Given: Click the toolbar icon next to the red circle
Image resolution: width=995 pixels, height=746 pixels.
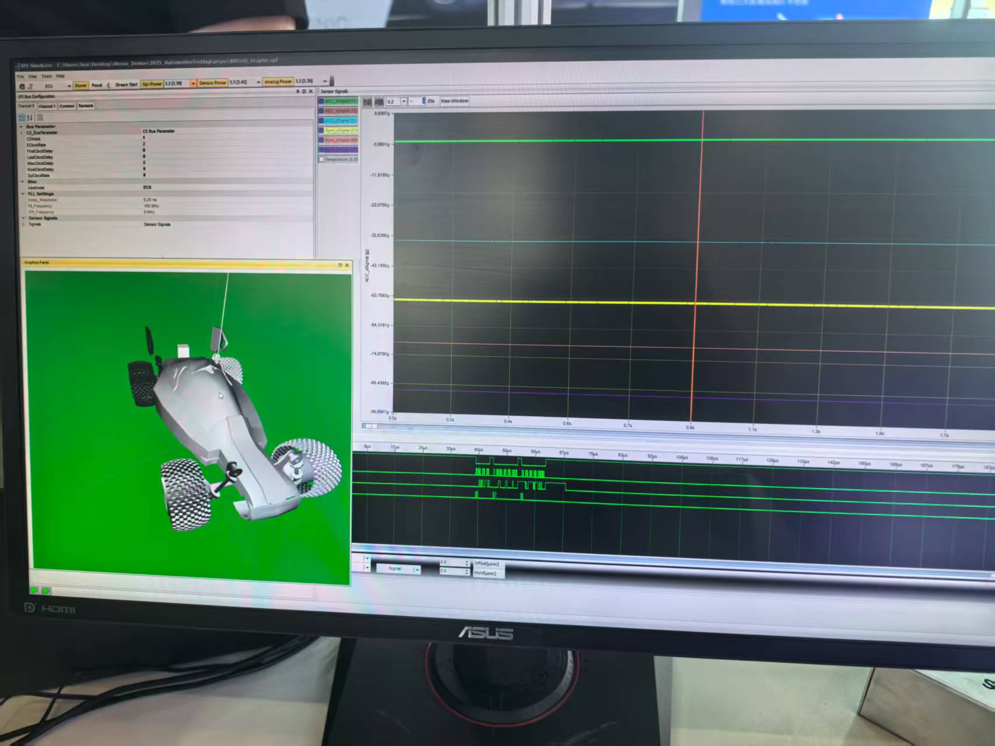Looking at the screenshot, I should [30, 86].
